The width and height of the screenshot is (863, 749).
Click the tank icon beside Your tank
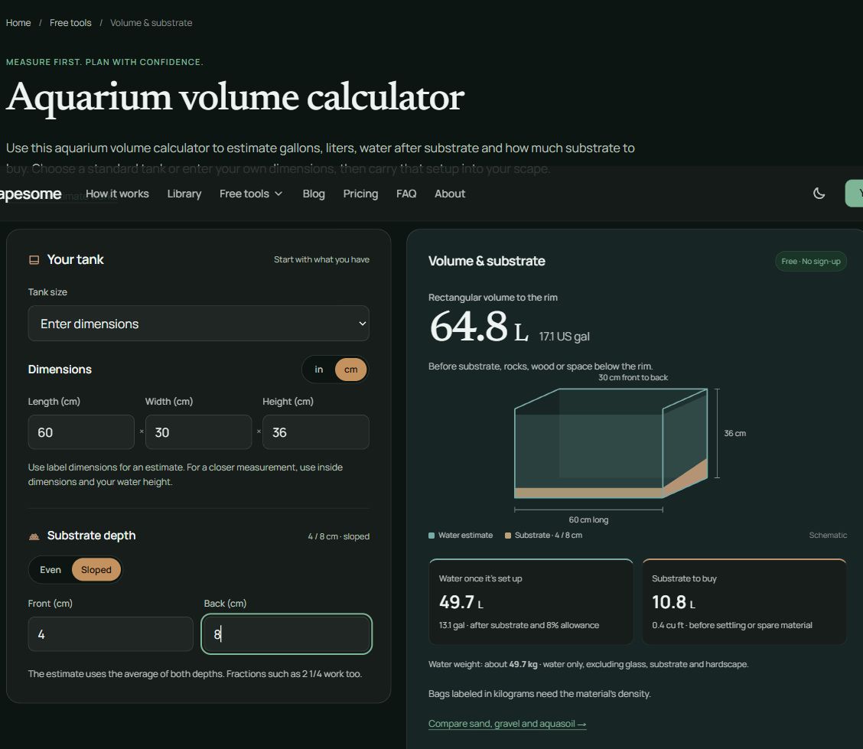[34, 260]
